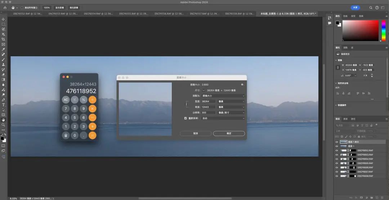Switch to the 通道 Channels panel tab
The height and width of the screenshot is (200, 389).
345,119
